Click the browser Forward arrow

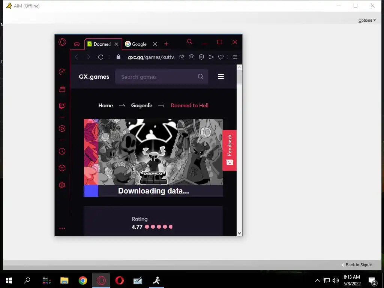pyautogui.click(x=88, y=57)
